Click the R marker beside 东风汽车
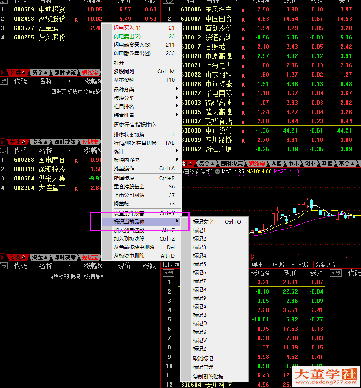Viewport: 361px width, 388px height. [x=243, y=10]
